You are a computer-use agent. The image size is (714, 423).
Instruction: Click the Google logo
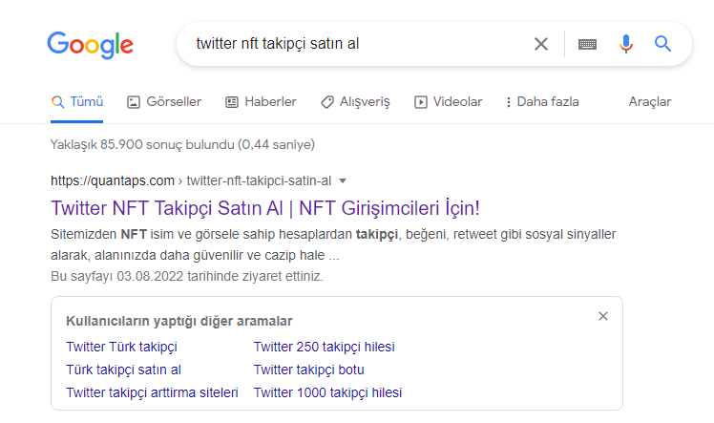(90, 45)
